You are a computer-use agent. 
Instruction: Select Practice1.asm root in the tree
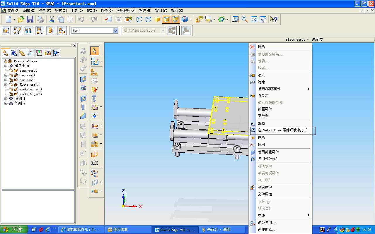tap(25, 61)
